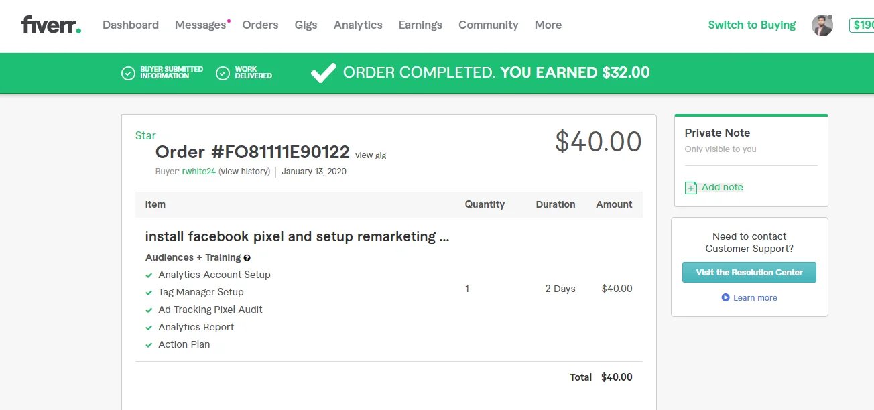Viewport: 874px width, 410px height.
Task: Open Messages from the navigation bar
Action: click(x=200, y=25)
